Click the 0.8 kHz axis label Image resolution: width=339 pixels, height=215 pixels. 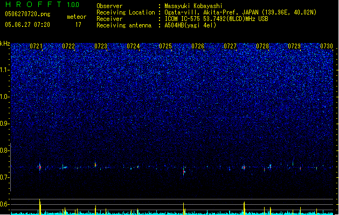(x=5, y=150)
